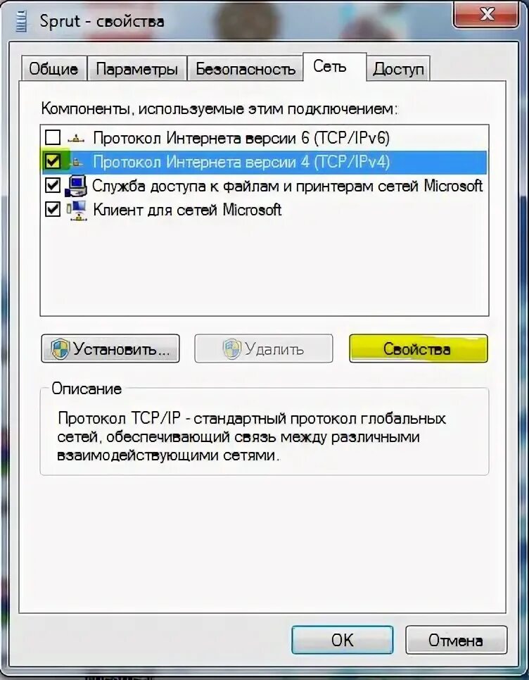Cancel the dialog with Отмена

[456, 640]
